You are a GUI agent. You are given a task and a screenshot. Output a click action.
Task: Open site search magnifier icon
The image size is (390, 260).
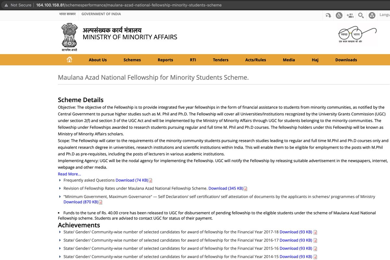point(361,15)
